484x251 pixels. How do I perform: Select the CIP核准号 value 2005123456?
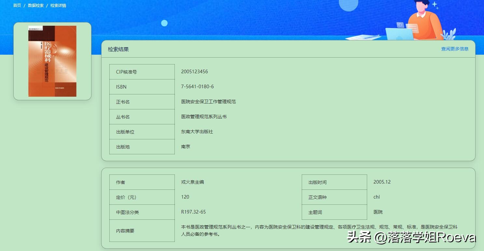pyautogui.click(x=194, y=72)
